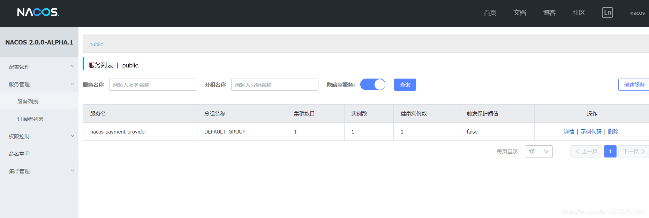Go to previous page 上一页
The height and width of the screenshot is (218, 649).
[586, 152]
